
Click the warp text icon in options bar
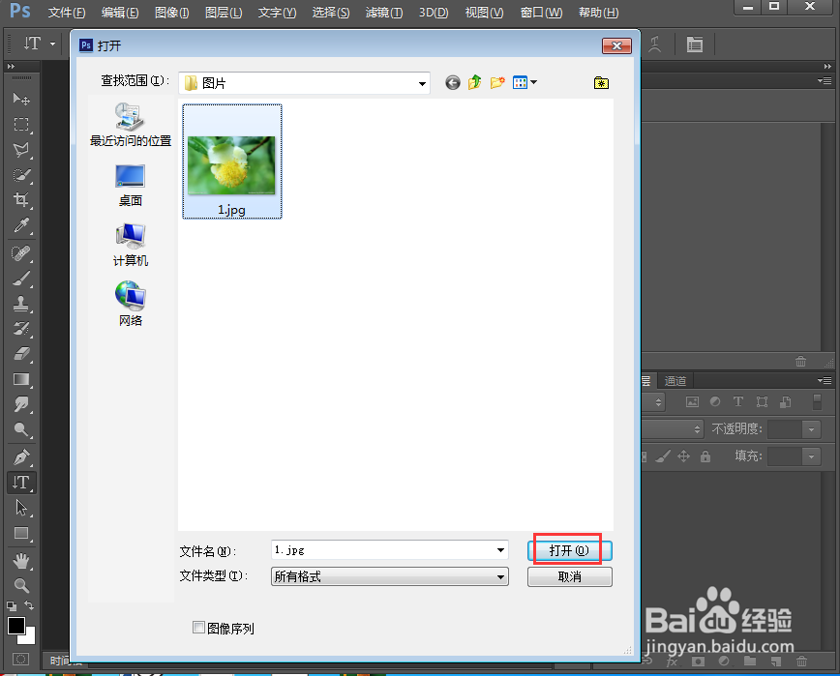(x=654, y=44)
